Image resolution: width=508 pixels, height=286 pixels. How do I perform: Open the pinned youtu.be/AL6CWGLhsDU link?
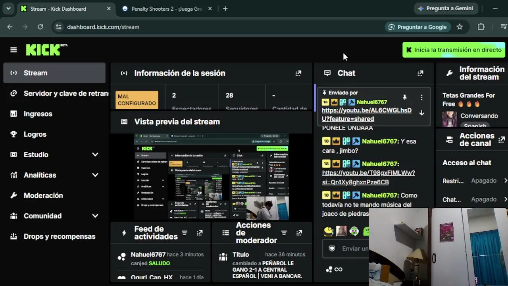[366, 114]
